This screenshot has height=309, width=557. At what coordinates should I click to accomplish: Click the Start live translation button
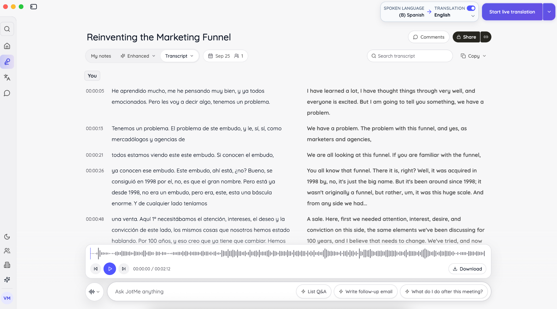coord(512,12)
